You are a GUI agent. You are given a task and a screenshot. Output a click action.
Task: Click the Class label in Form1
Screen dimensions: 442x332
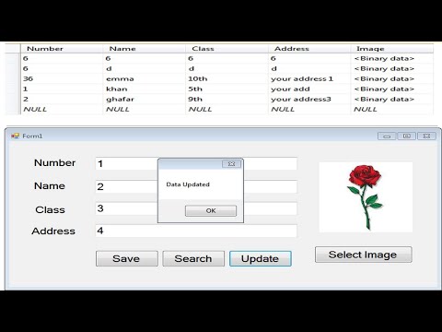click(50, 209)
